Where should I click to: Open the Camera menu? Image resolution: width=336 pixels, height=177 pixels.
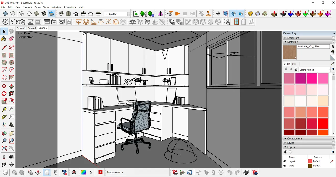coord(27,7)
